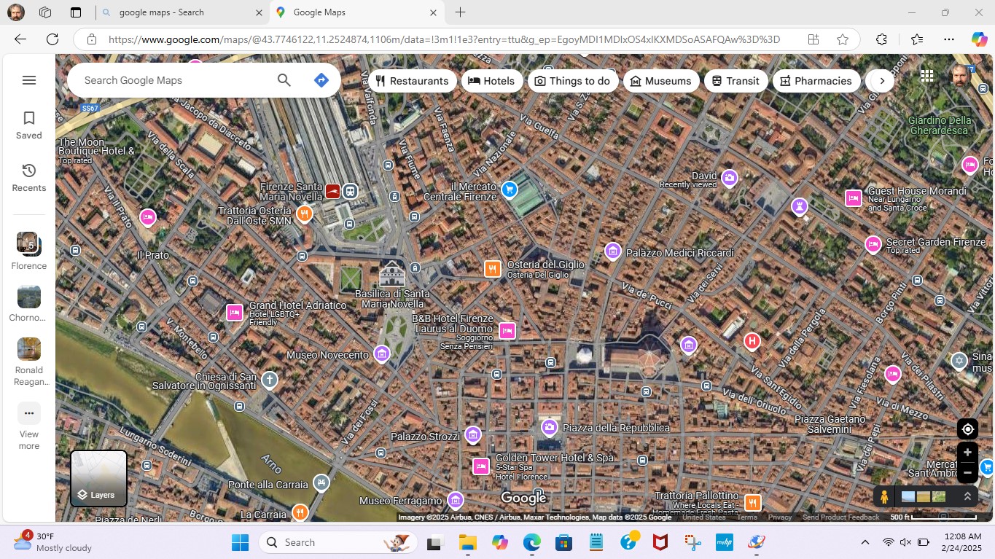Toggle the Layers map type switcher
Screen dimensions: 995x559
pos(98,478)
